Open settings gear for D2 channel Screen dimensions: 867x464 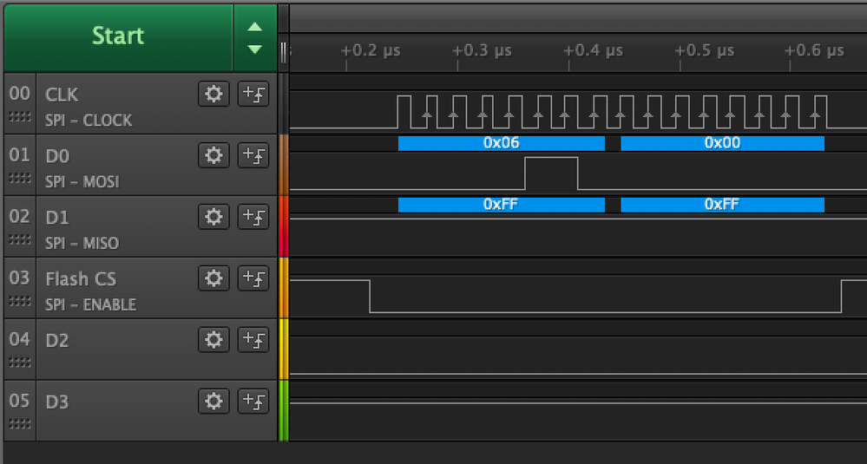(213, 339)
